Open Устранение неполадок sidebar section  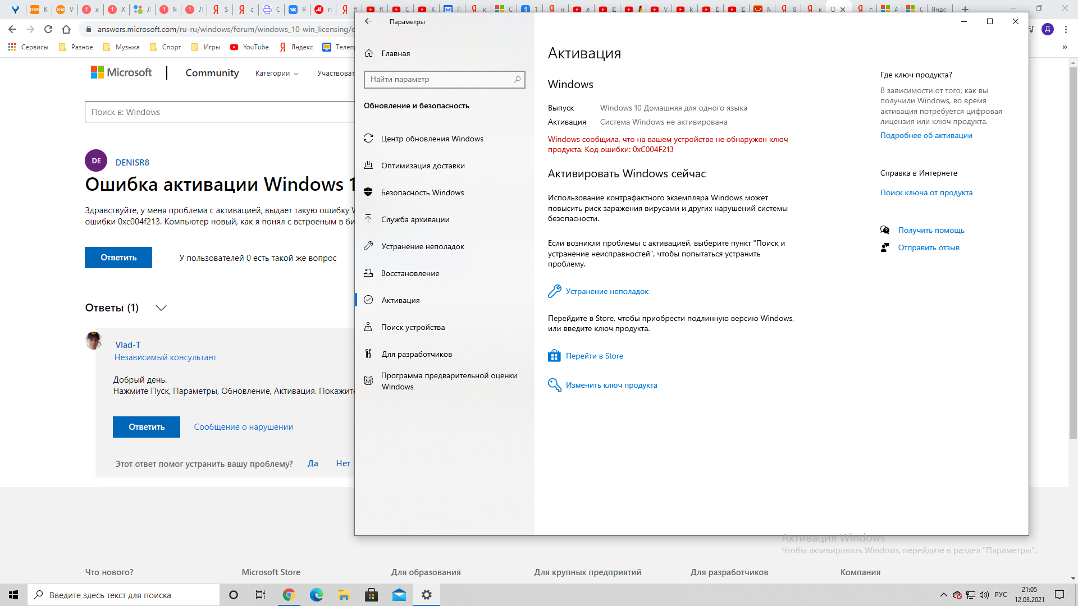[422, 246]
